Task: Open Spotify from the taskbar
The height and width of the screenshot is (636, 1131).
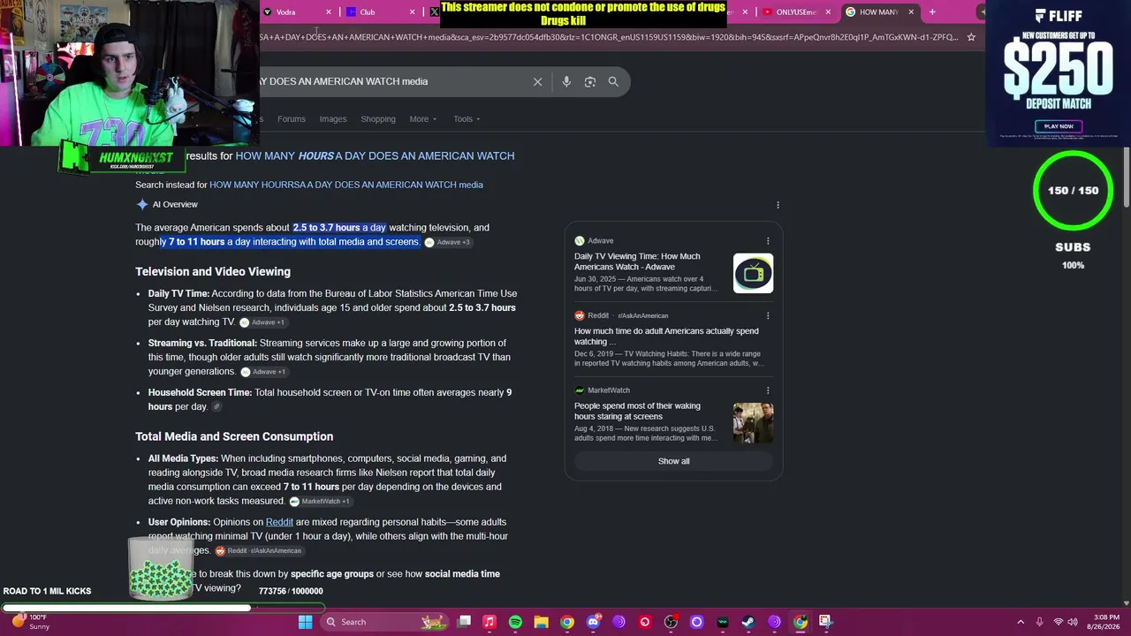Action: point(515,622)
